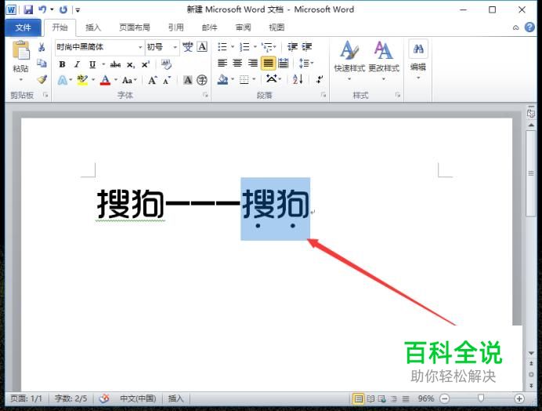Show or hide paragraph marks
The image size is (542, 411).
coord(320,80)
